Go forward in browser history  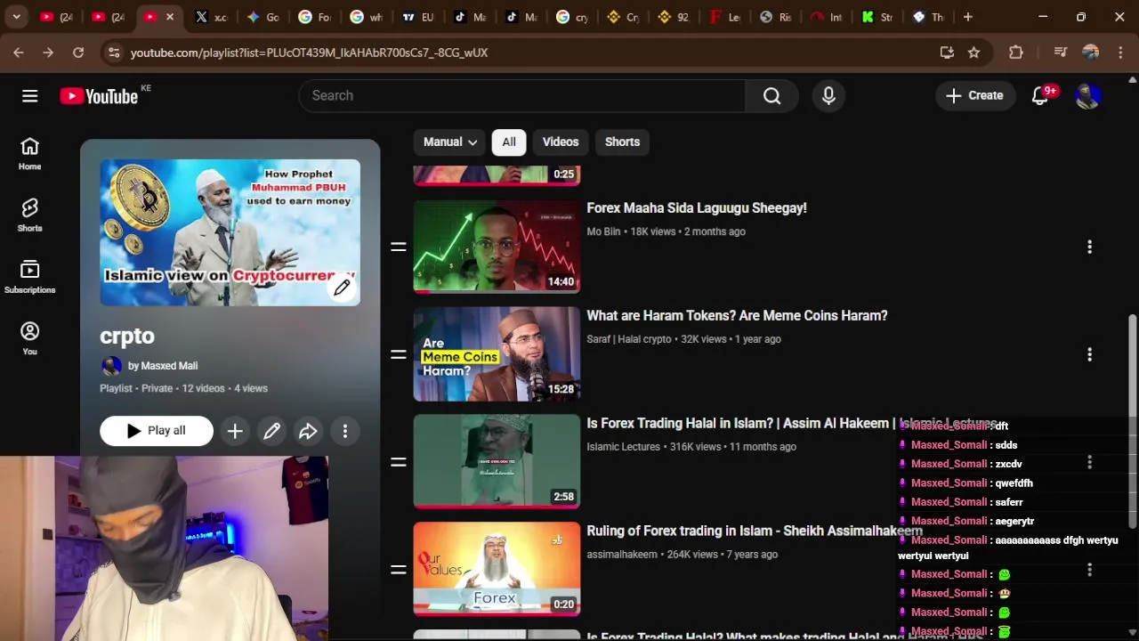(x=48, y=53)
